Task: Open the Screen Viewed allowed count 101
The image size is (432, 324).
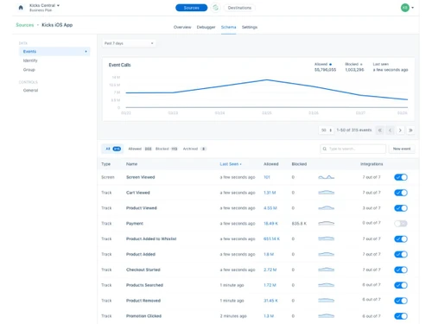Action: pyautogui.click(x=267, y=177)
